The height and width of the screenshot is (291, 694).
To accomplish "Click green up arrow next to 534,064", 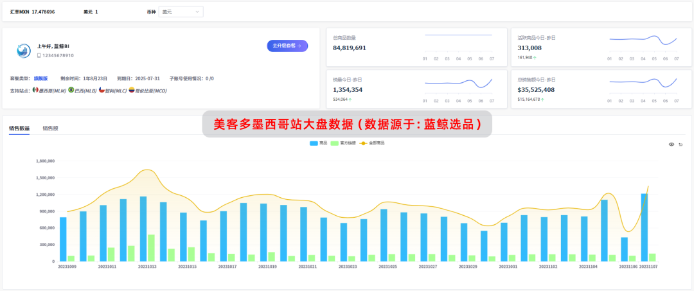I will 350,100.
